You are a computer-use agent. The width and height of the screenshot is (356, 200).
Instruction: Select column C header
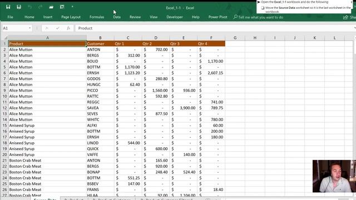click(128, 38)
